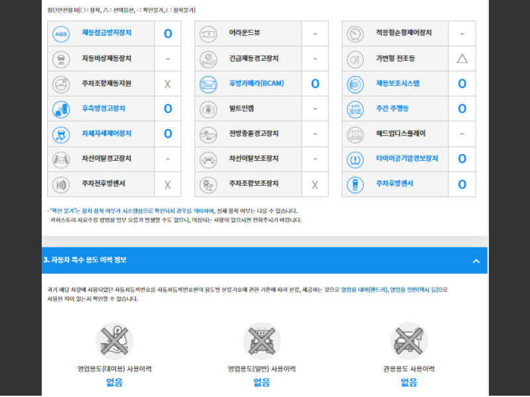Click the crossed-out taxi 영업용도(일반) icon
The height and width of the screenshot is (397, 530).
(x=262, y=341)
